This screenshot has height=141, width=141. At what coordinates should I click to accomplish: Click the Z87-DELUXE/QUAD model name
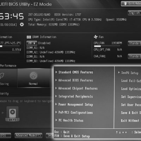pos(39,14)
